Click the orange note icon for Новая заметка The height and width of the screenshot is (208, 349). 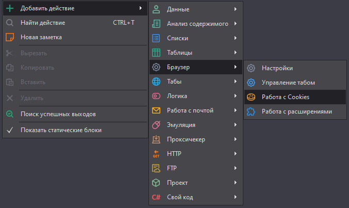tap(9, 37)
